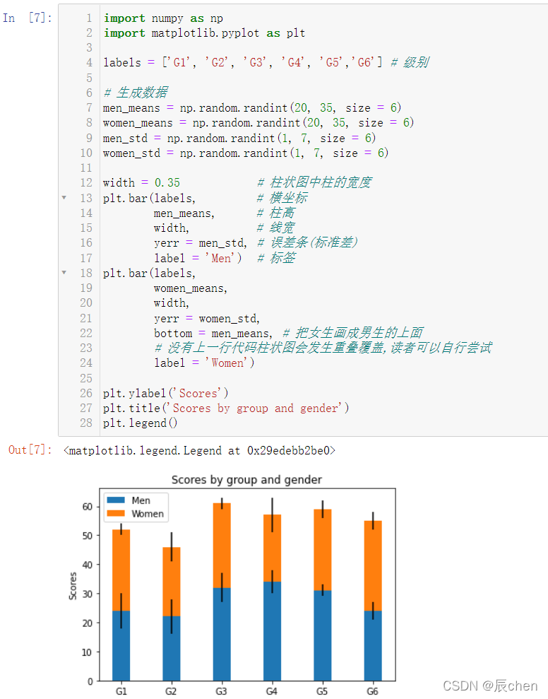Click the men_means assignment line

(252, 108)
